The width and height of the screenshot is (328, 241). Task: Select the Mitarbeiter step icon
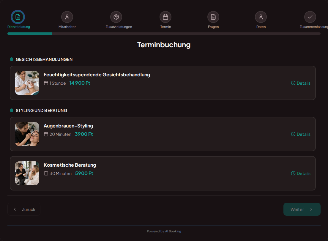click(x=67, y=17)
